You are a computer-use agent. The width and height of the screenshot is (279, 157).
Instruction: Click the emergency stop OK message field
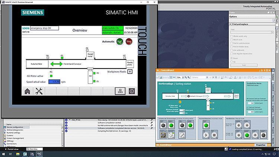44,28
